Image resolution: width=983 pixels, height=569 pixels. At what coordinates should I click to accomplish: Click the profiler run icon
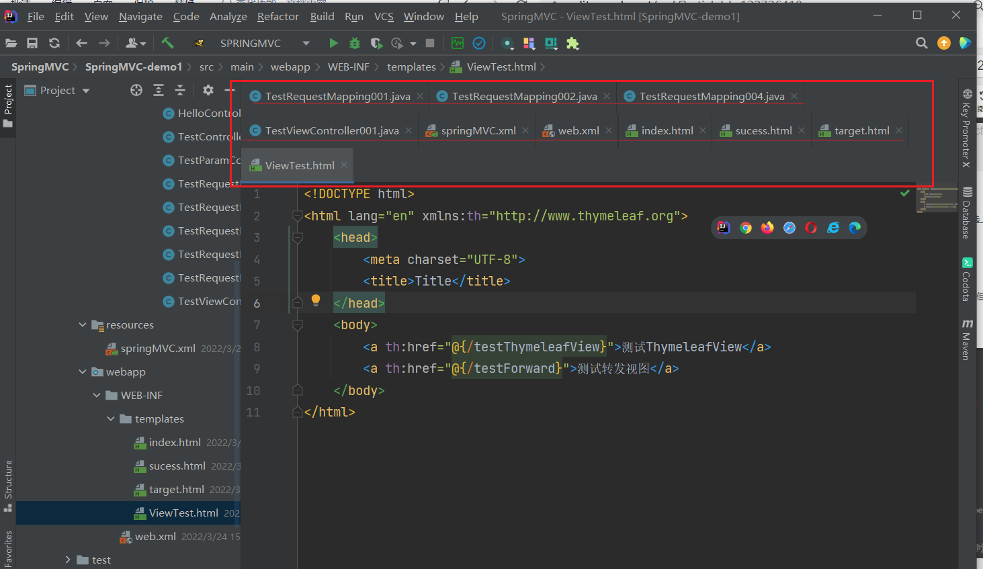click(398, 43)
